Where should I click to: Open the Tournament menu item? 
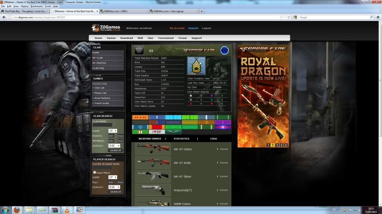166,38
